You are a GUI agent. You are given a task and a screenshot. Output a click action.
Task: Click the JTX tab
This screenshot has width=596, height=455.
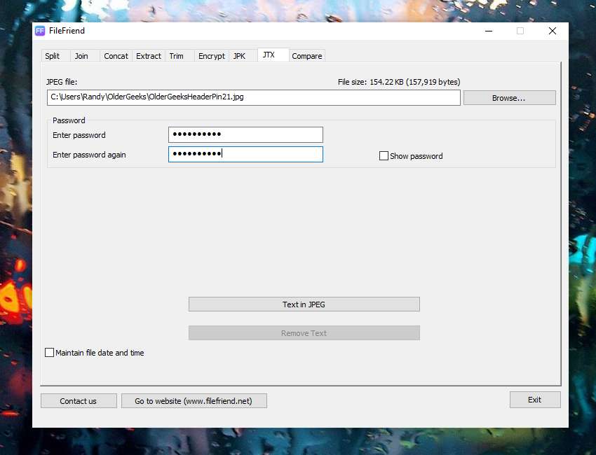click(x=273, y=55)
